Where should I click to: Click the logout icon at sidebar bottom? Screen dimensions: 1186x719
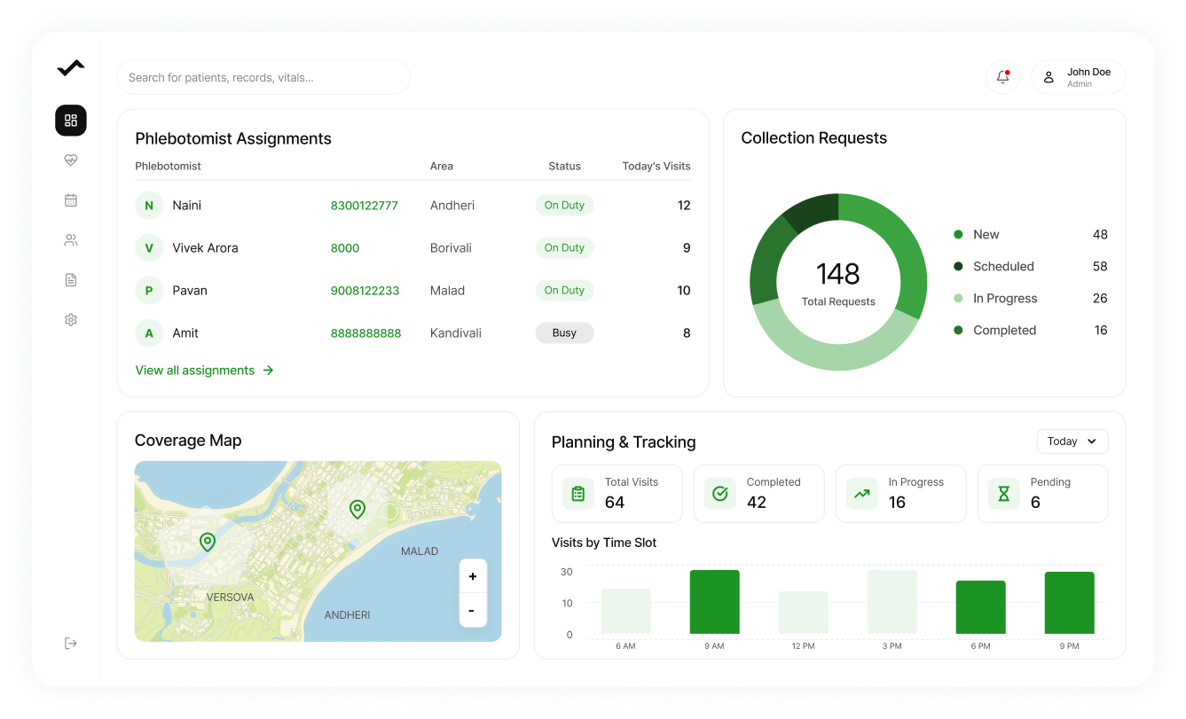[71, 644]
